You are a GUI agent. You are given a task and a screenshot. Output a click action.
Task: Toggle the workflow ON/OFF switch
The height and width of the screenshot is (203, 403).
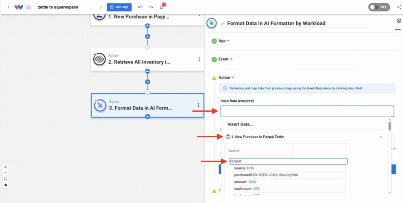379,7
